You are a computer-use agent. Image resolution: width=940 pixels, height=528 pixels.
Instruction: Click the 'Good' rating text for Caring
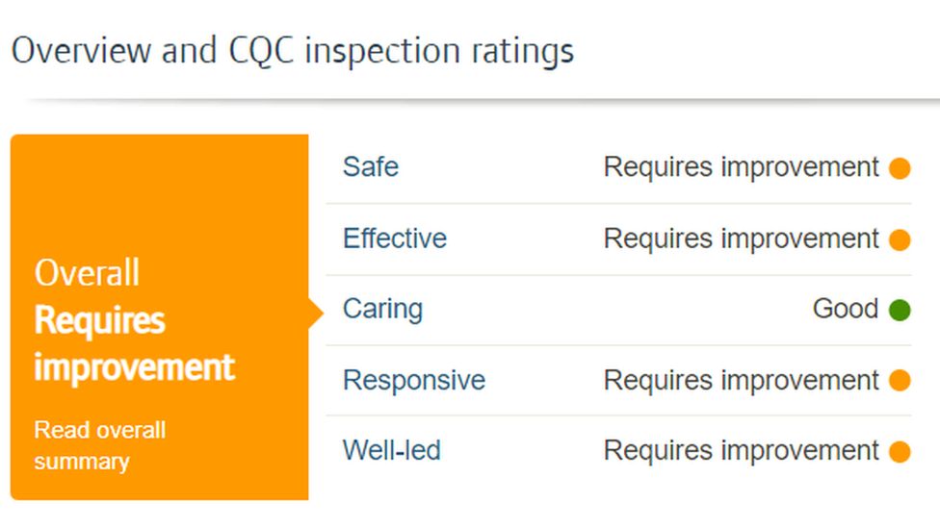tap(845, 309)
